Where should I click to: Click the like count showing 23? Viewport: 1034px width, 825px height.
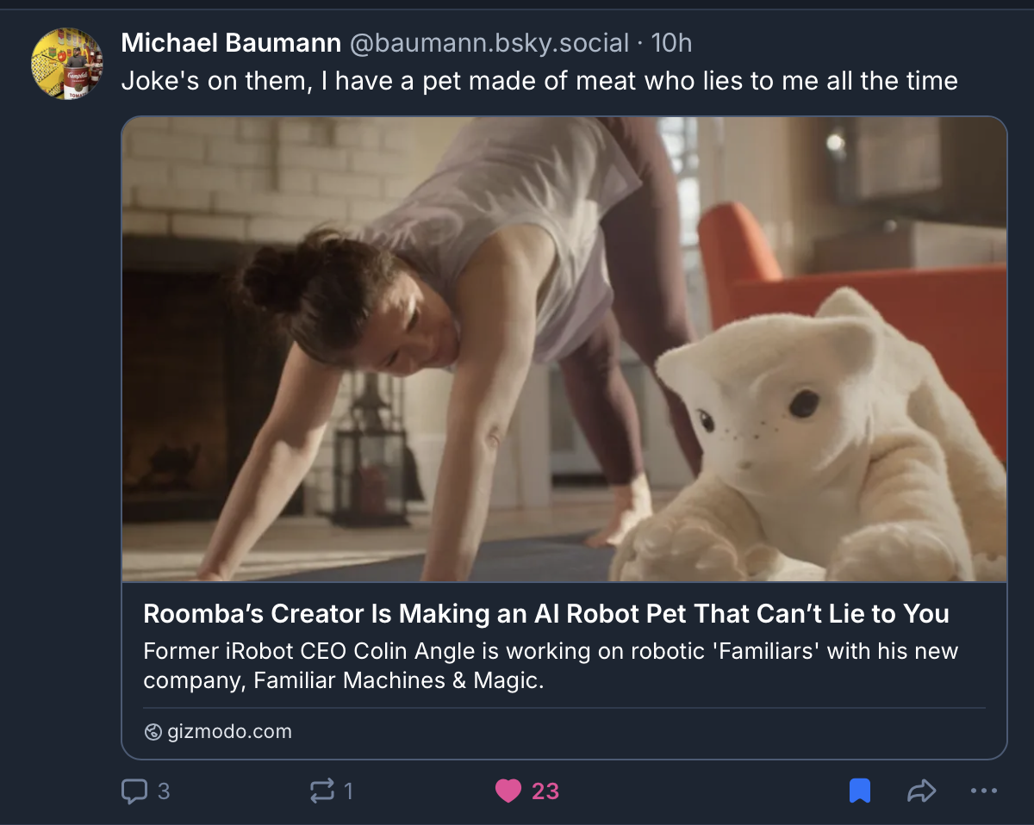coord(545,791)
